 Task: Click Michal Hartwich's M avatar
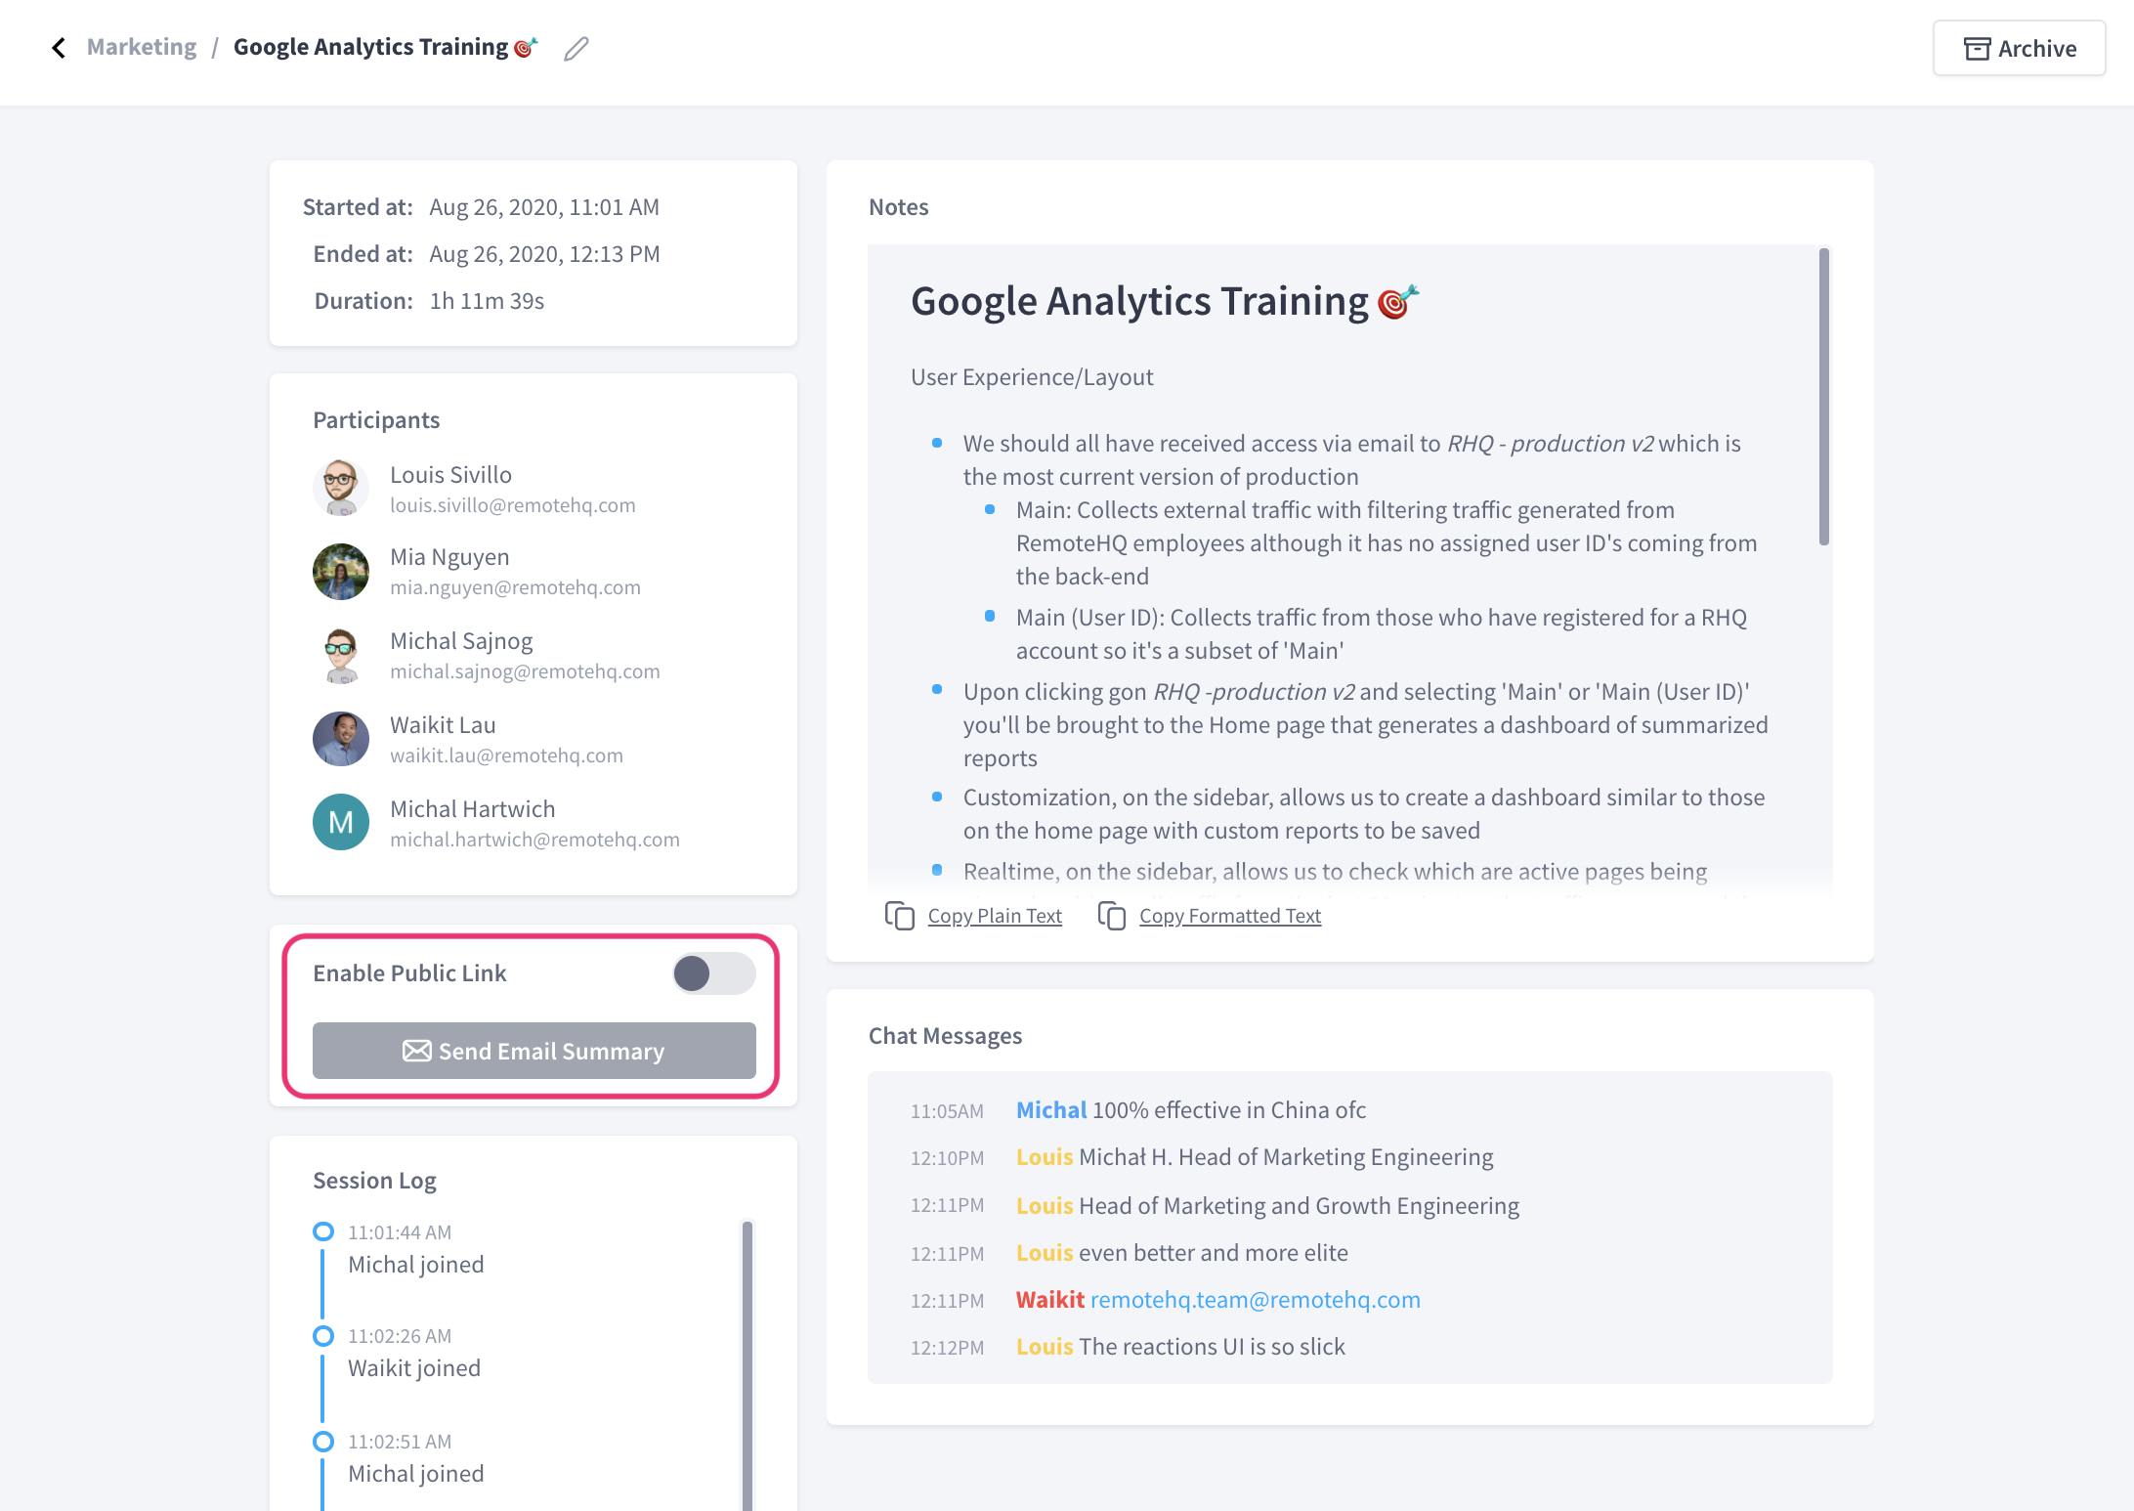coord(341,822)
